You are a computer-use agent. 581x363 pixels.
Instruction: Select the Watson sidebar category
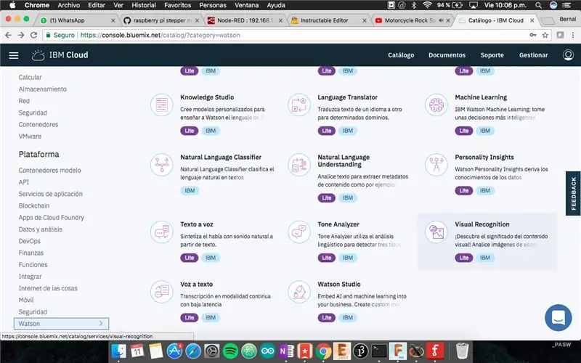62,323
